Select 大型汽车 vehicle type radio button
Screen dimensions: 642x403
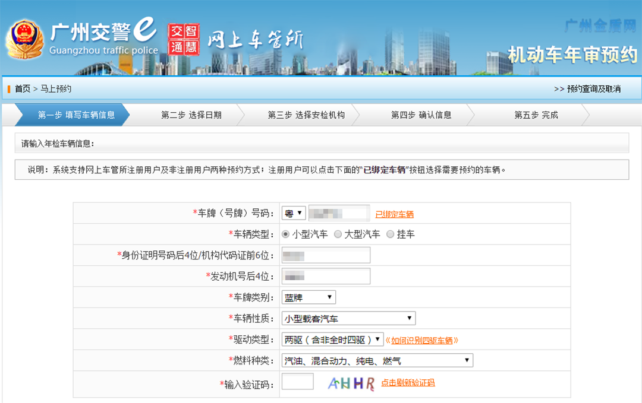(x=338, y=234)
